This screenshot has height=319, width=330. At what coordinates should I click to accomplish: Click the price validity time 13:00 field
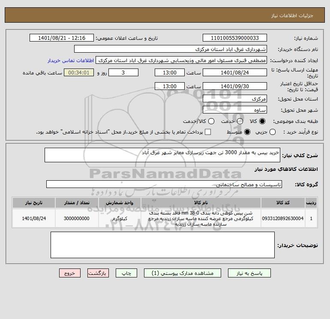pos(170,86)
